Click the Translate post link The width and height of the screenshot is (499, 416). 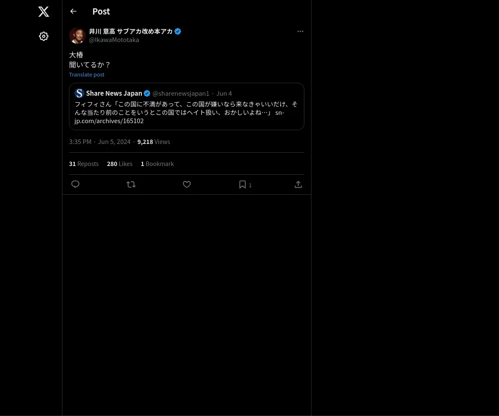point(86,74)
